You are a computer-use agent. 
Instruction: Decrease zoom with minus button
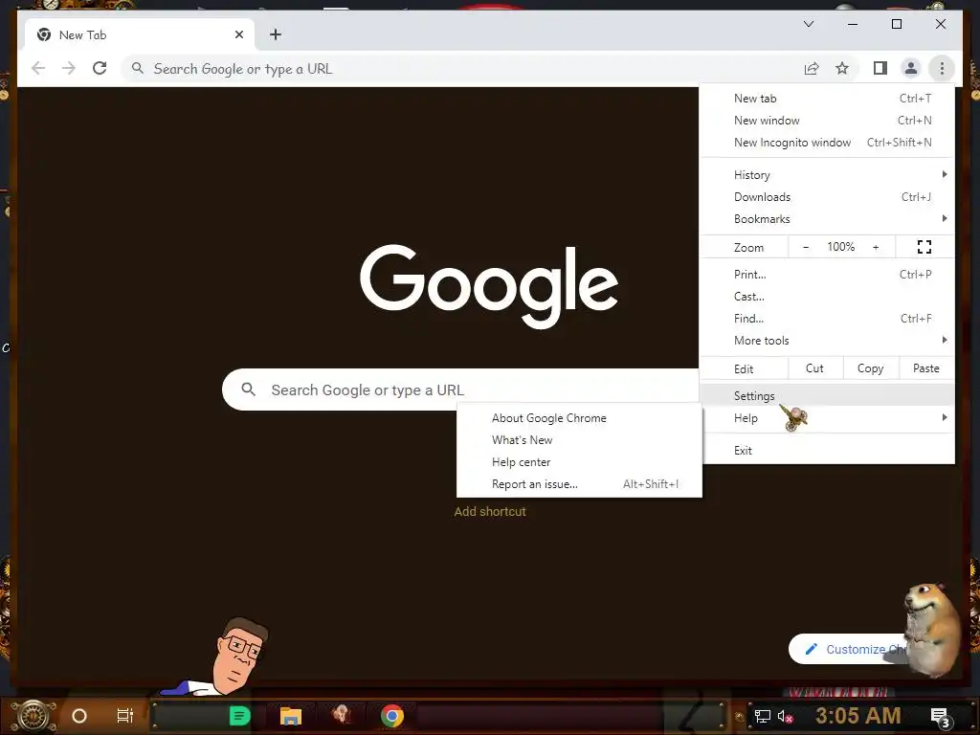pyautogui.click(x=806, y=248)
